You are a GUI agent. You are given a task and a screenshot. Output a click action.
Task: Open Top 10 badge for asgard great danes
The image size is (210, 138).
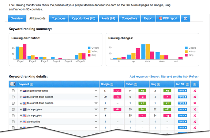tap(183, 91)
